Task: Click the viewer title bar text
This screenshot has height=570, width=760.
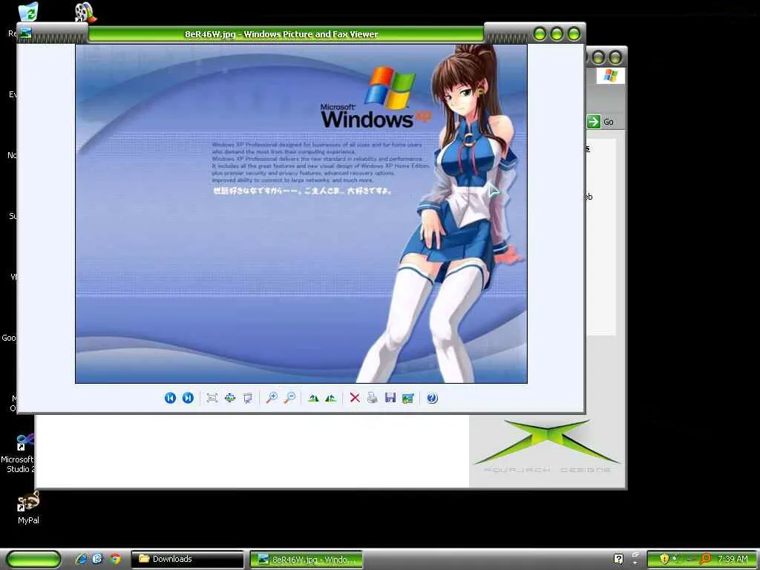Action: [x=281, y=34]
